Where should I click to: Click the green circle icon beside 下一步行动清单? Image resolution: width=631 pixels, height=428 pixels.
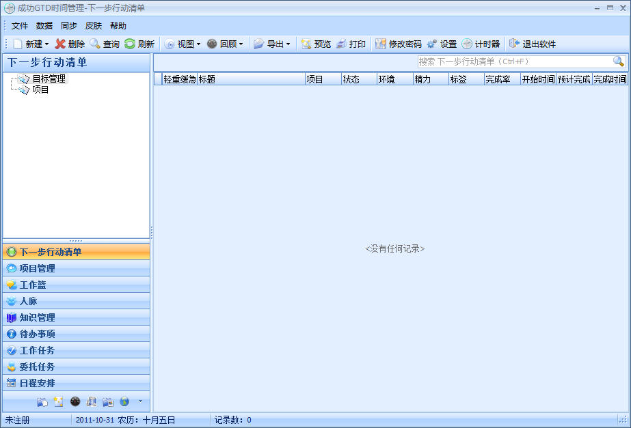click(x=12, y=252)
